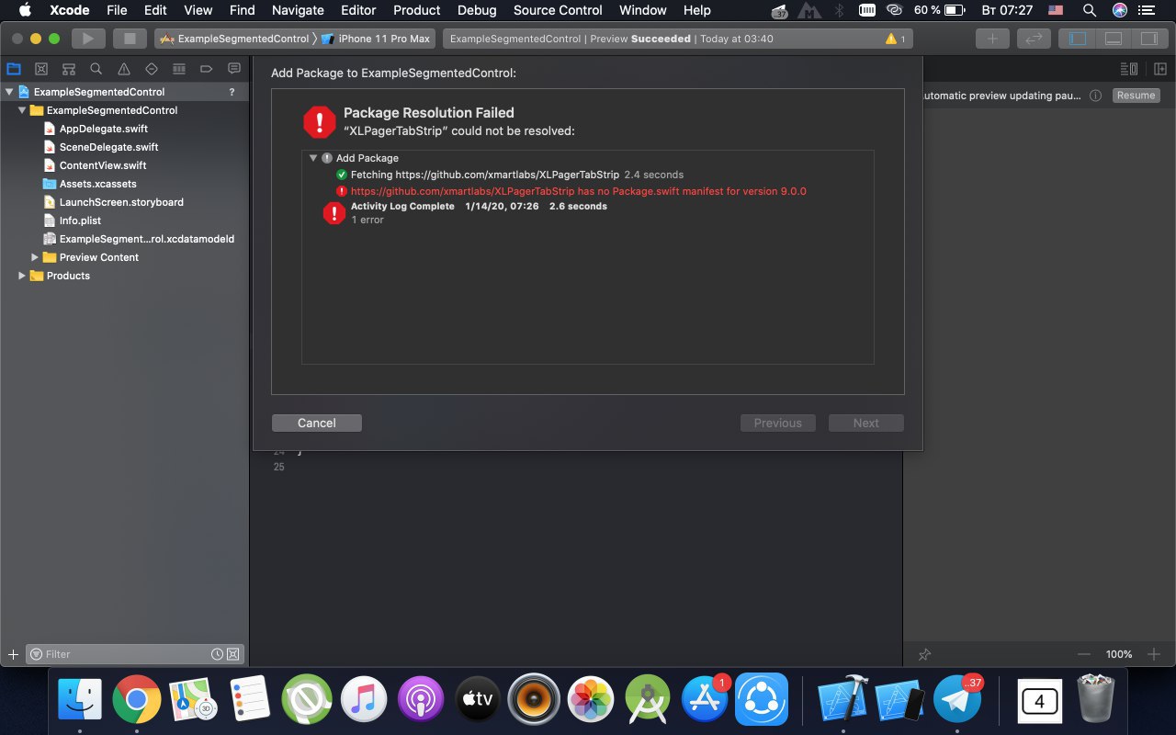Collapse the ExampleSegmentedControl project root
Screen dimensions: 1176x735
tap(10, 92)
